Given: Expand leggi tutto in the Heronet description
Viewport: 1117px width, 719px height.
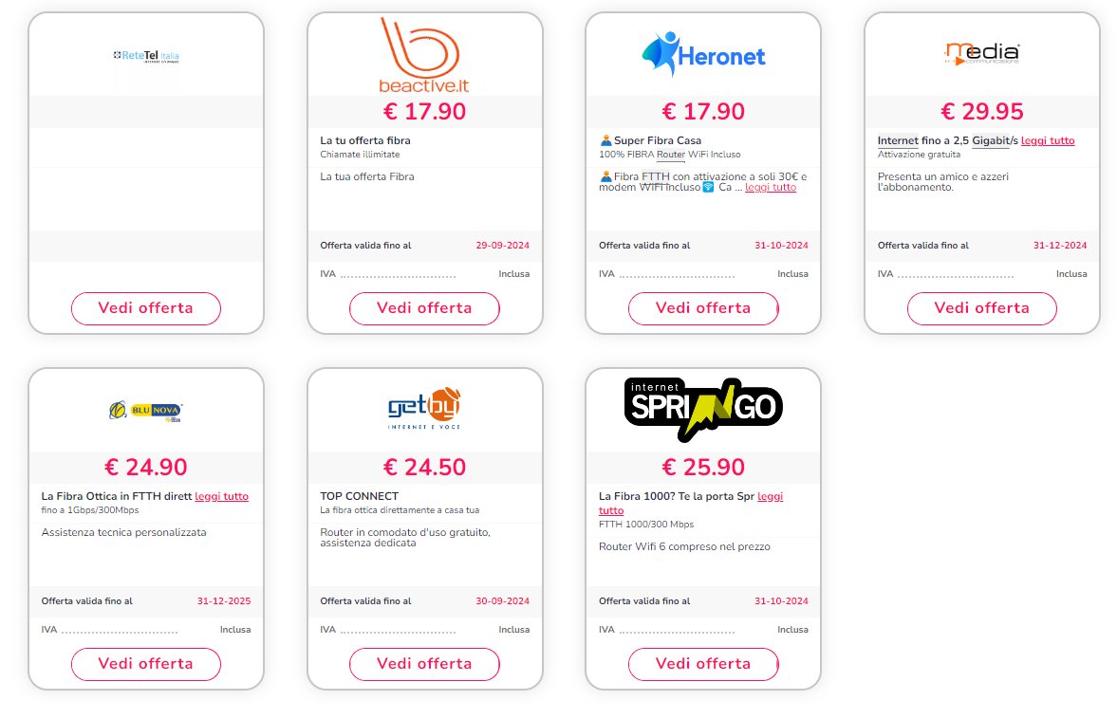Looking at the screenshot, I should [x=770, y=188].
